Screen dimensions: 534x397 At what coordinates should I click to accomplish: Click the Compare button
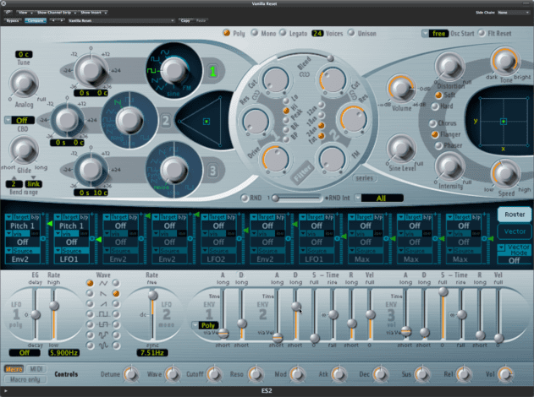point(36,21)
